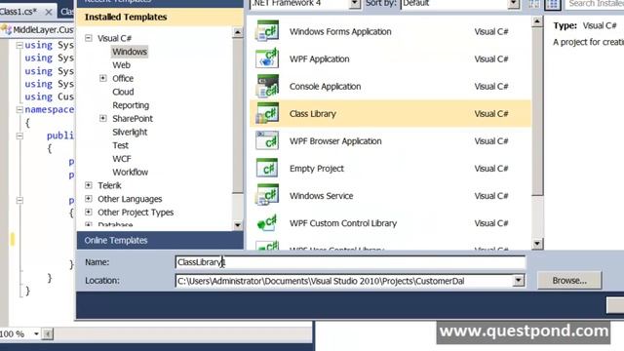Image resolution: width=624 pixels, height=351 pixels.
Task: Click the WPF Browser Application template icon
Action: tap(267, 140)
